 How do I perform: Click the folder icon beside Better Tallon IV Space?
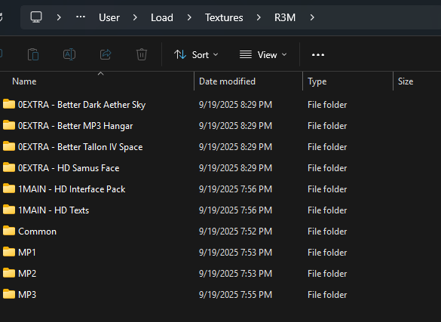pyautogui.click(x=9, y=146)
